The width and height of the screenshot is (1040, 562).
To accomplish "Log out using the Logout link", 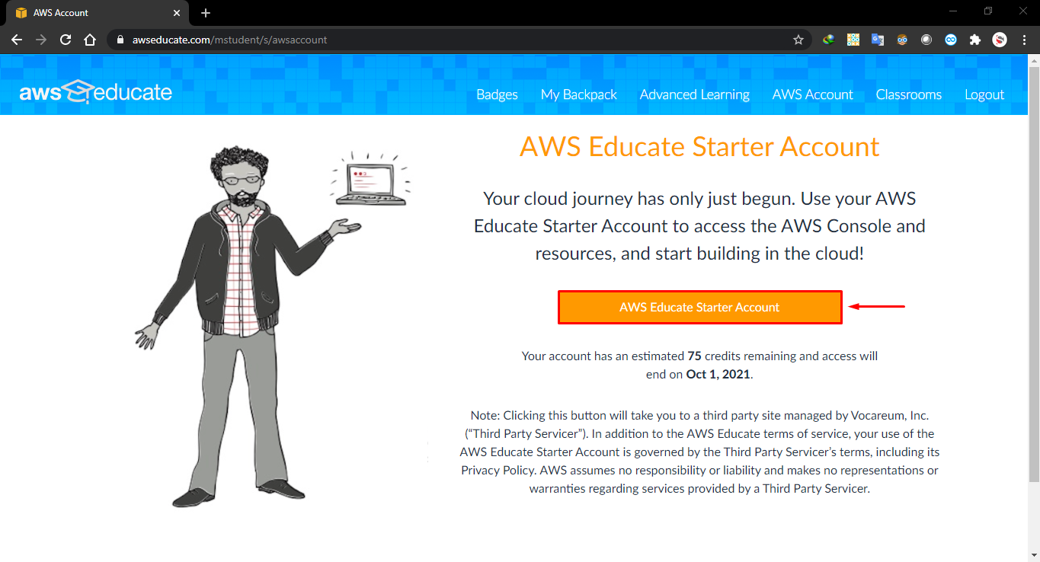I will pos(984,94).
